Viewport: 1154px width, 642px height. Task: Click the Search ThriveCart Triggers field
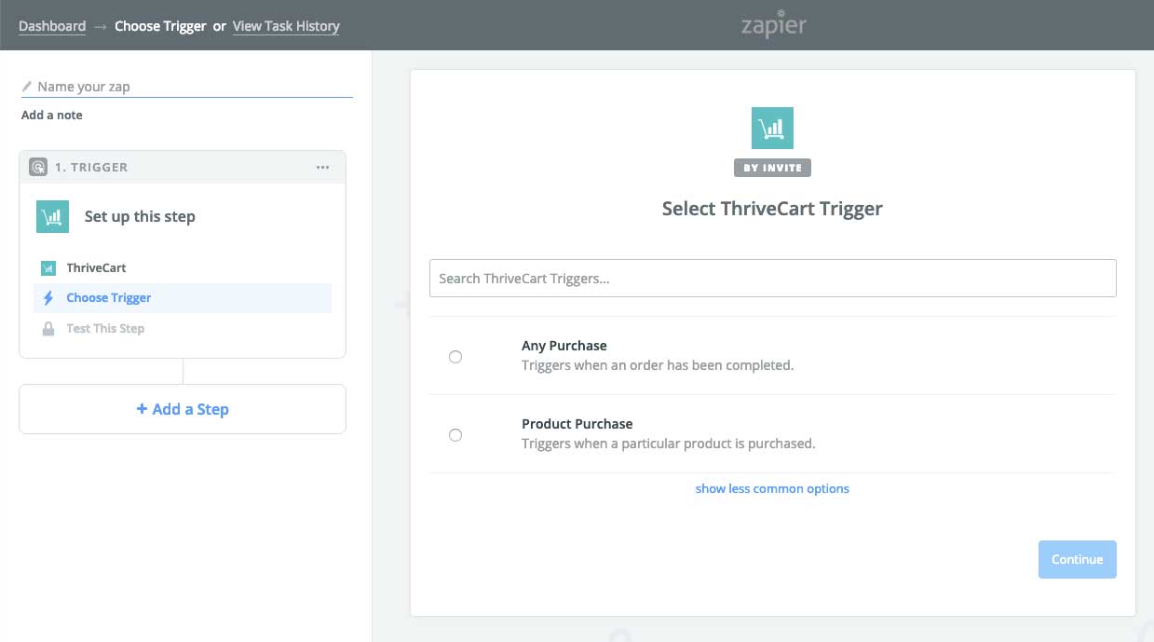(772, 279)
